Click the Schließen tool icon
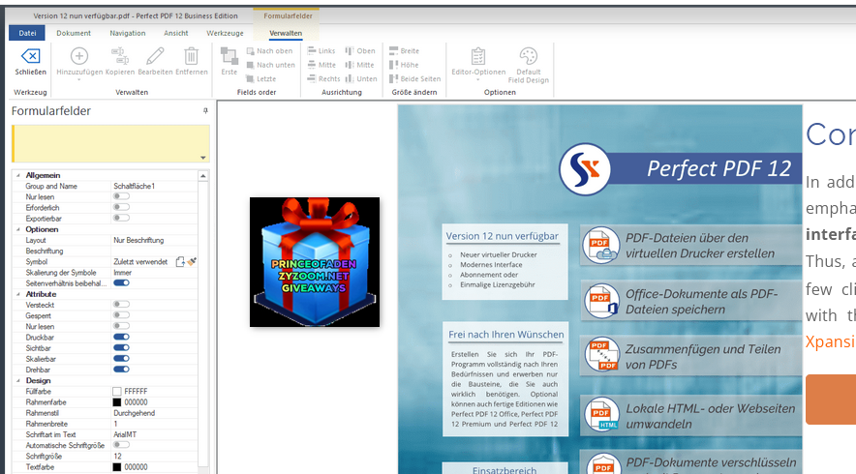856x474 pixels. tap(30, 56)
